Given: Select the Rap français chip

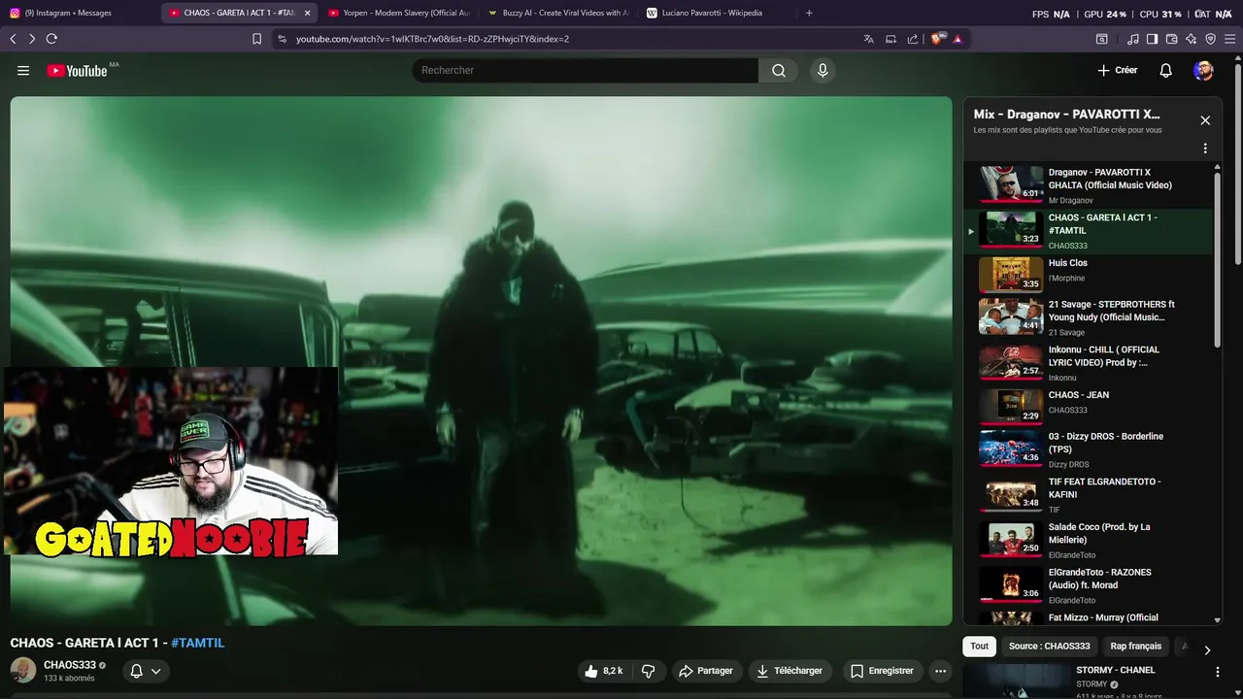Looking at the screenshot, I should click(x=1136, y=646).
